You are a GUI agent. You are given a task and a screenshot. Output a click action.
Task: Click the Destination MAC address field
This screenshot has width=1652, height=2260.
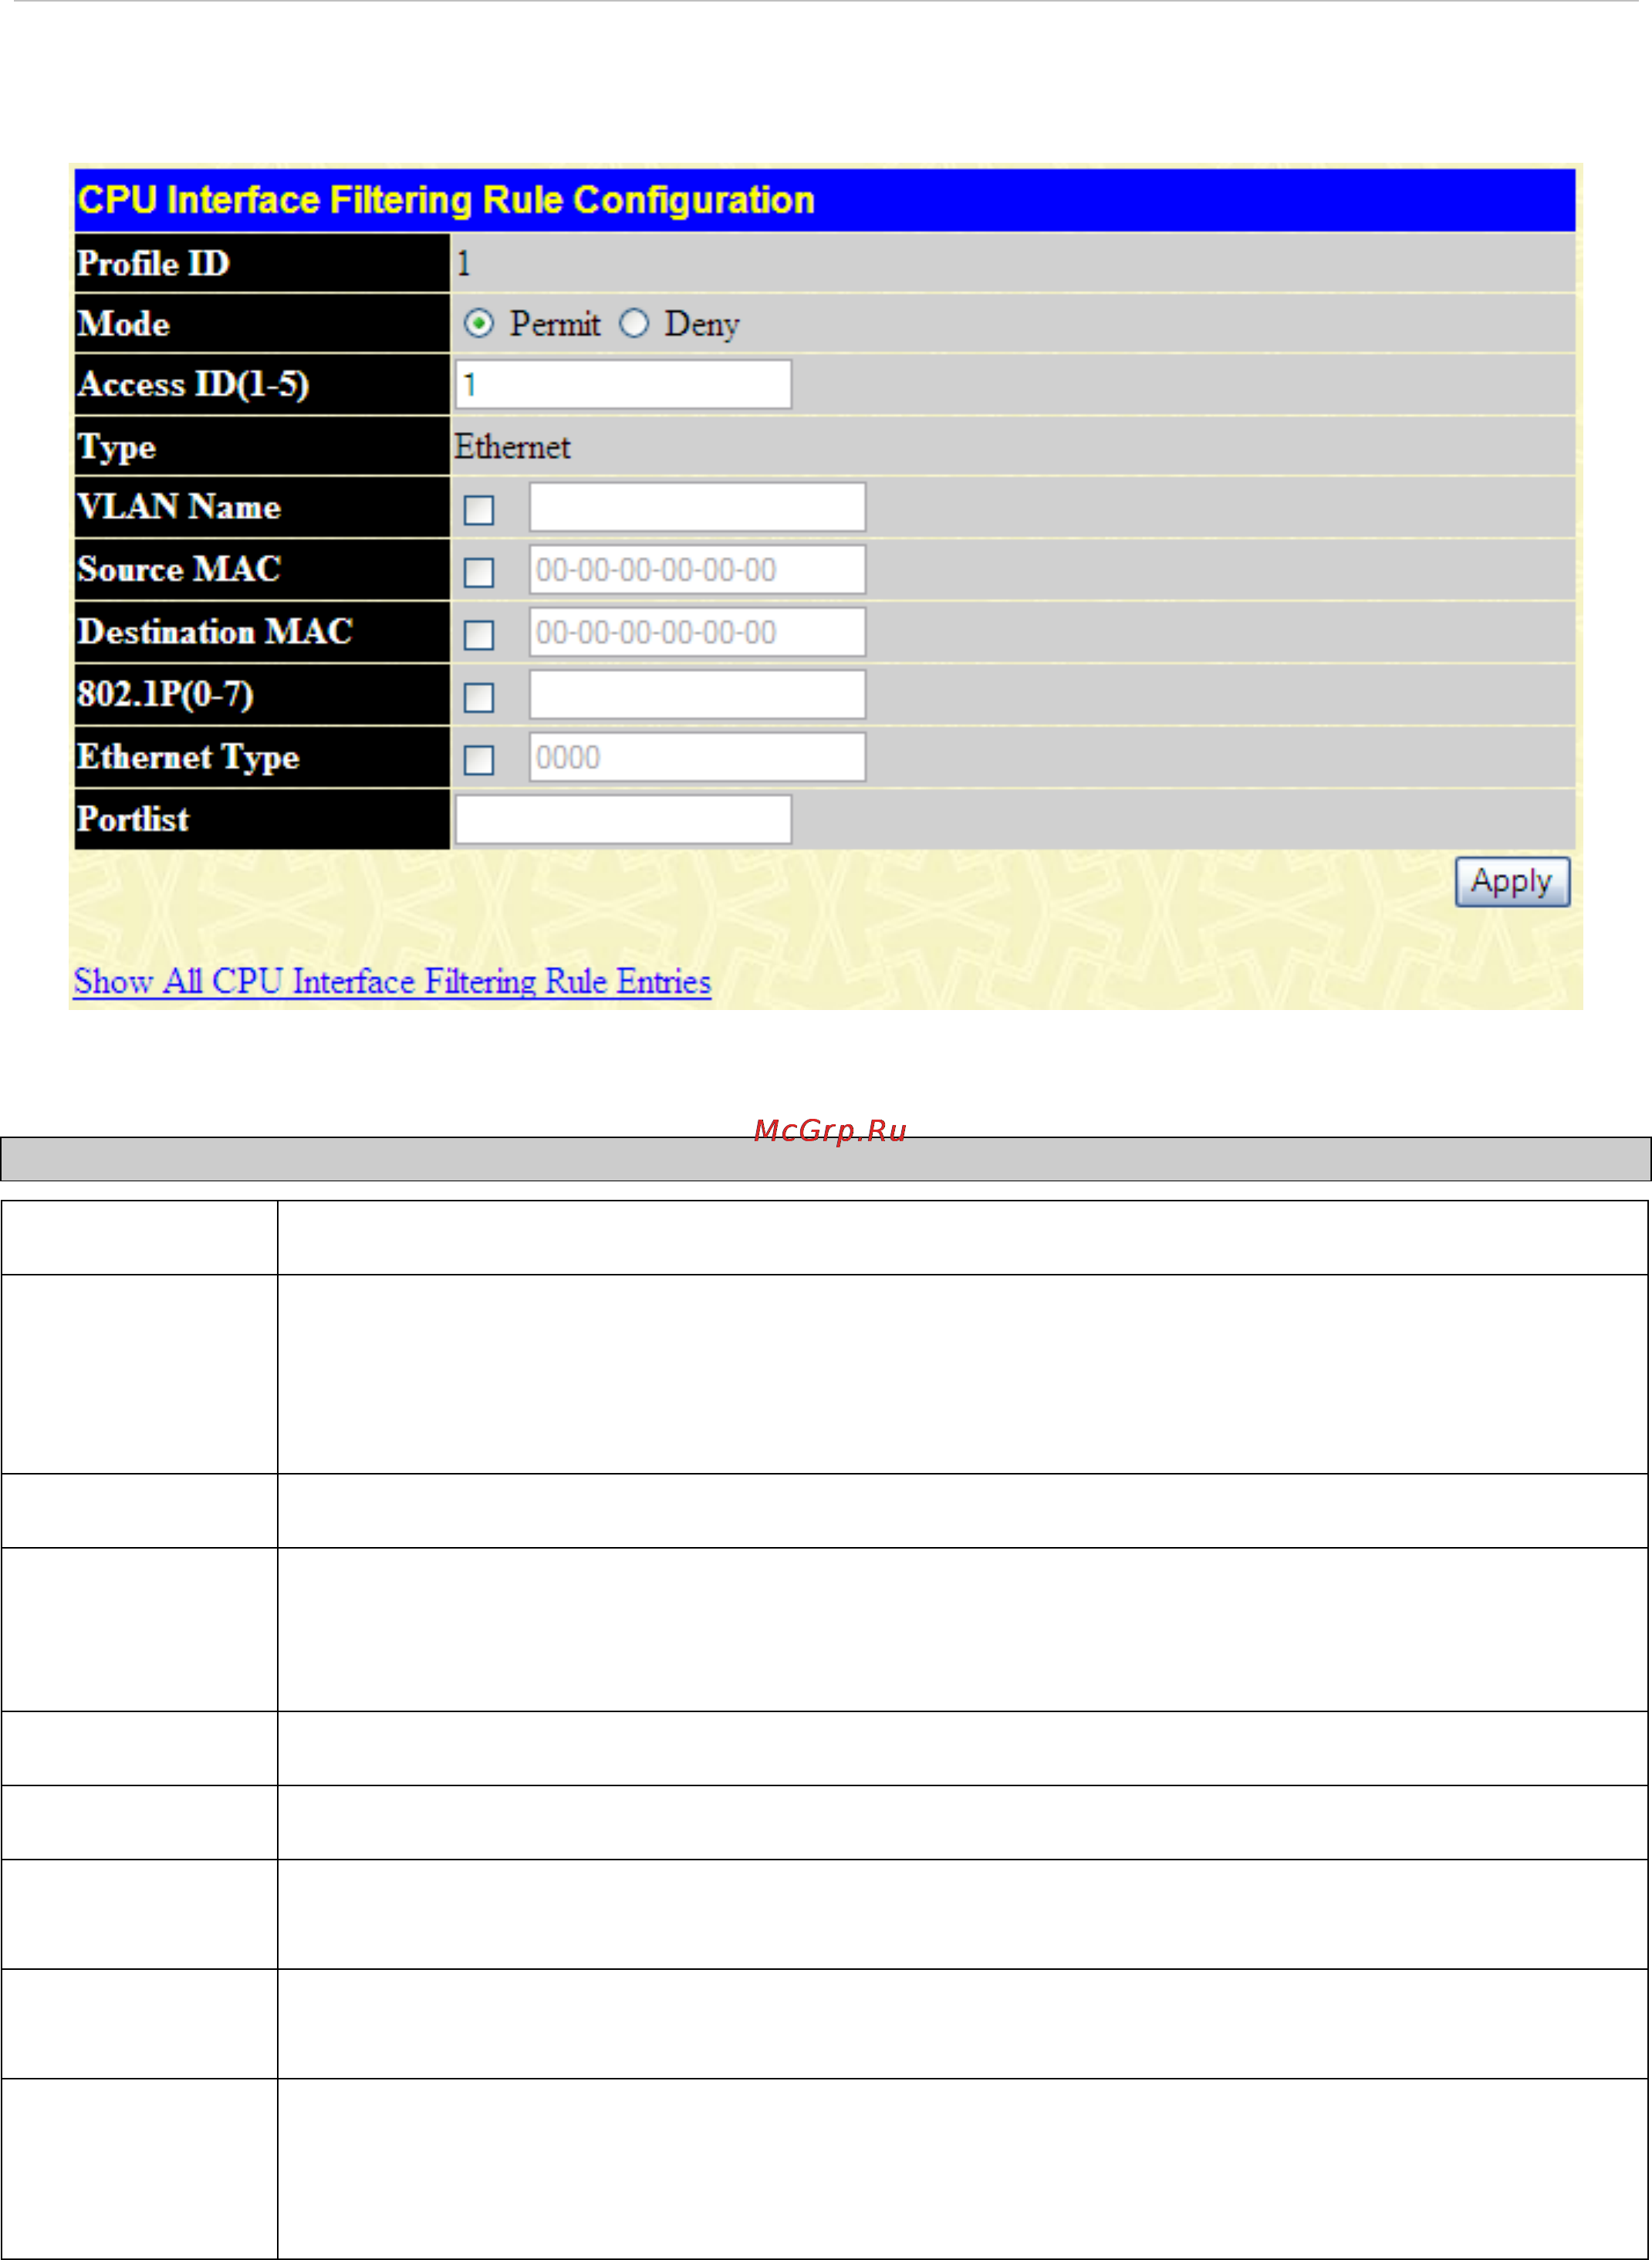tap(697, 633)
